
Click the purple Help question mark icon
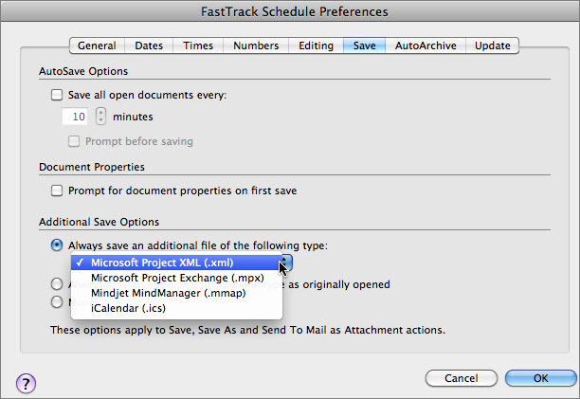tap(27, 383)
